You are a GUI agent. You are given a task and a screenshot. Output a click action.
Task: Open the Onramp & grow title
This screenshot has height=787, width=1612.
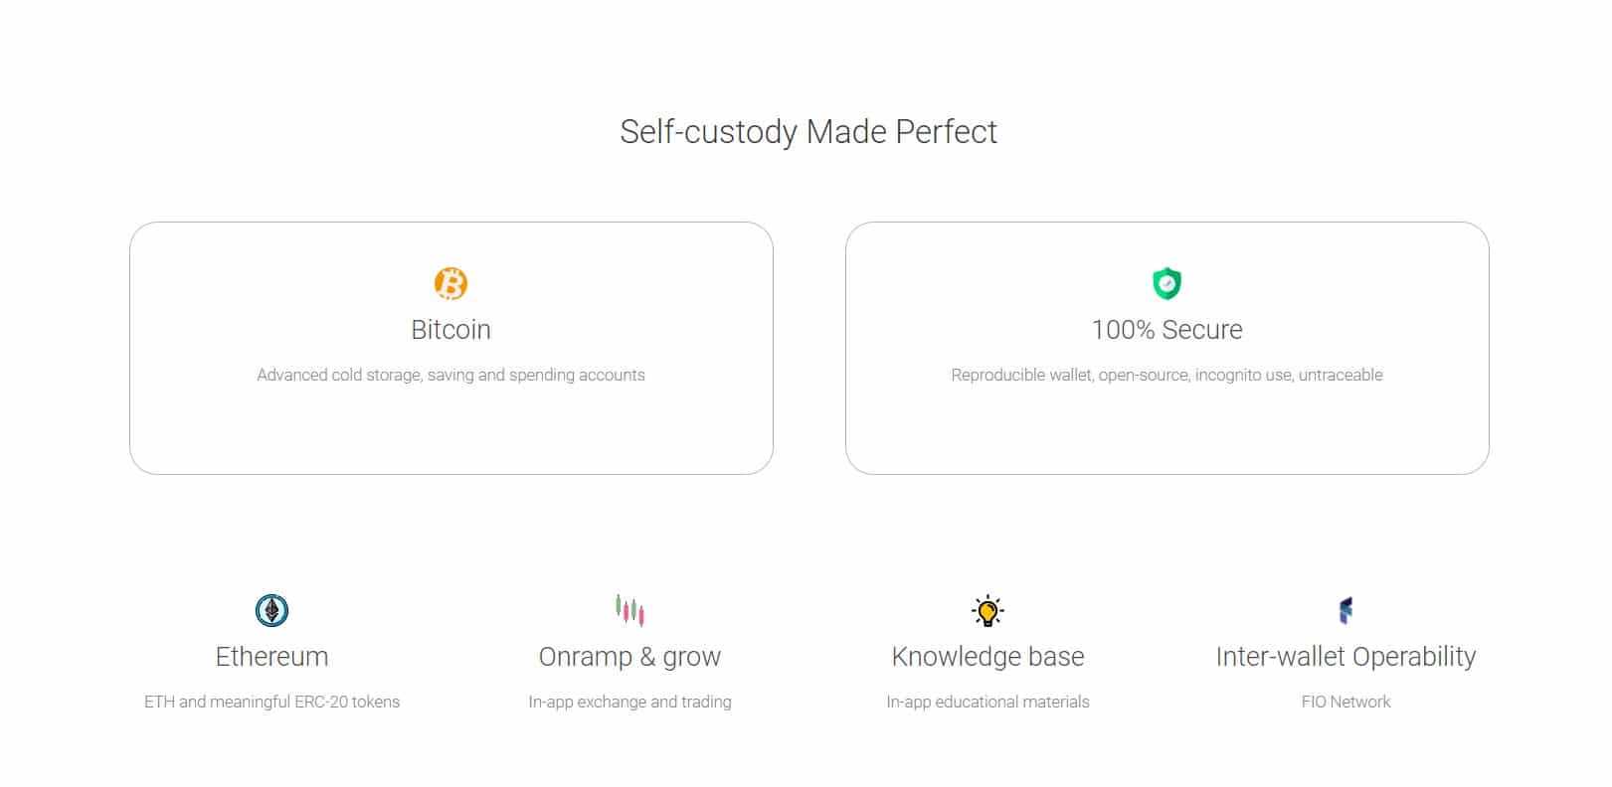pos(629,657)
